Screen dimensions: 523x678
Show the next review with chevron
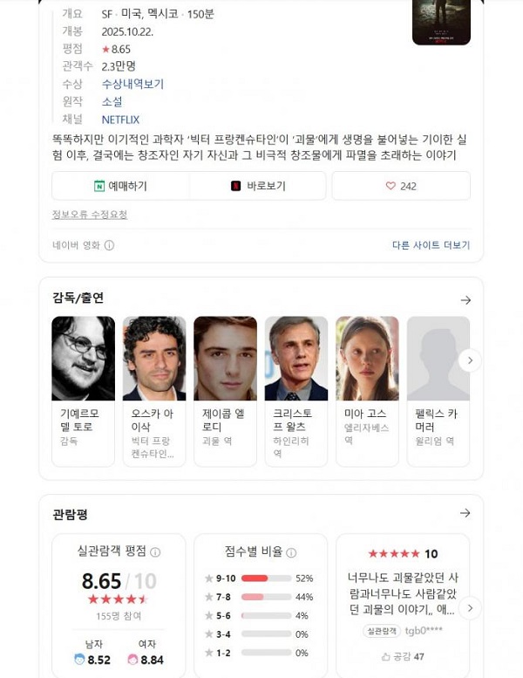(470, 608)
